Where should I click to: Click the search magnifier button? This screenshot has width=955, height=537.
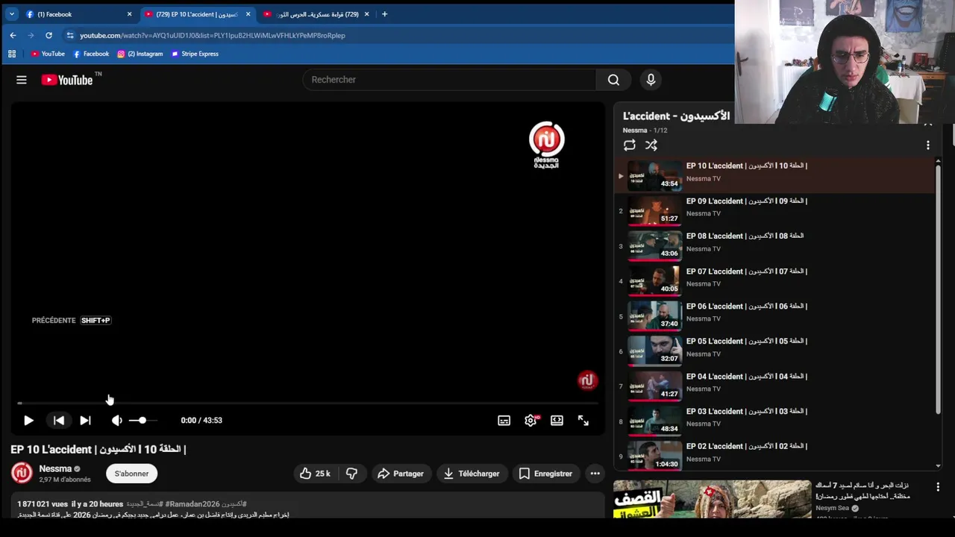point(613,80)
